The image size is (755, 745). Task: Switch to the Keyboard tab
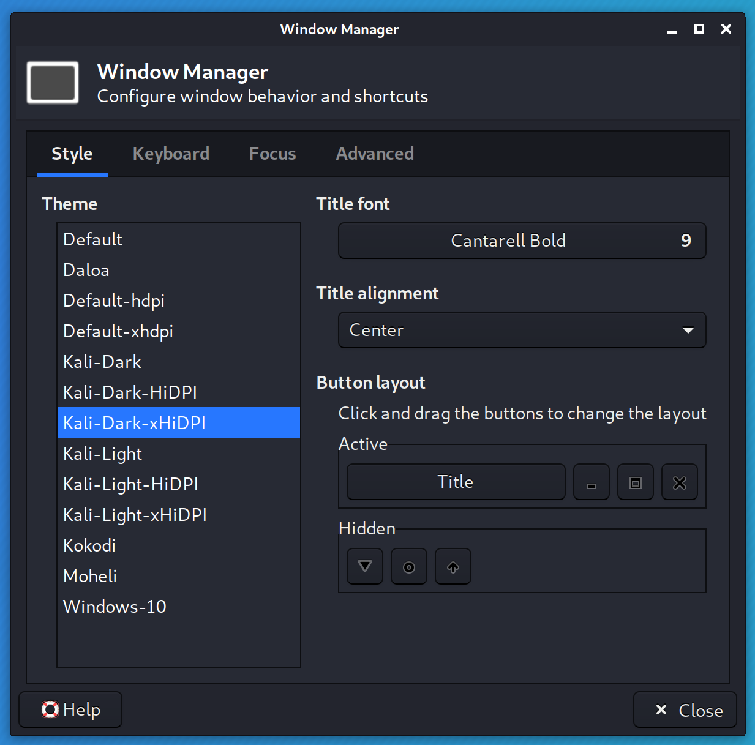[x=171, y=154]
